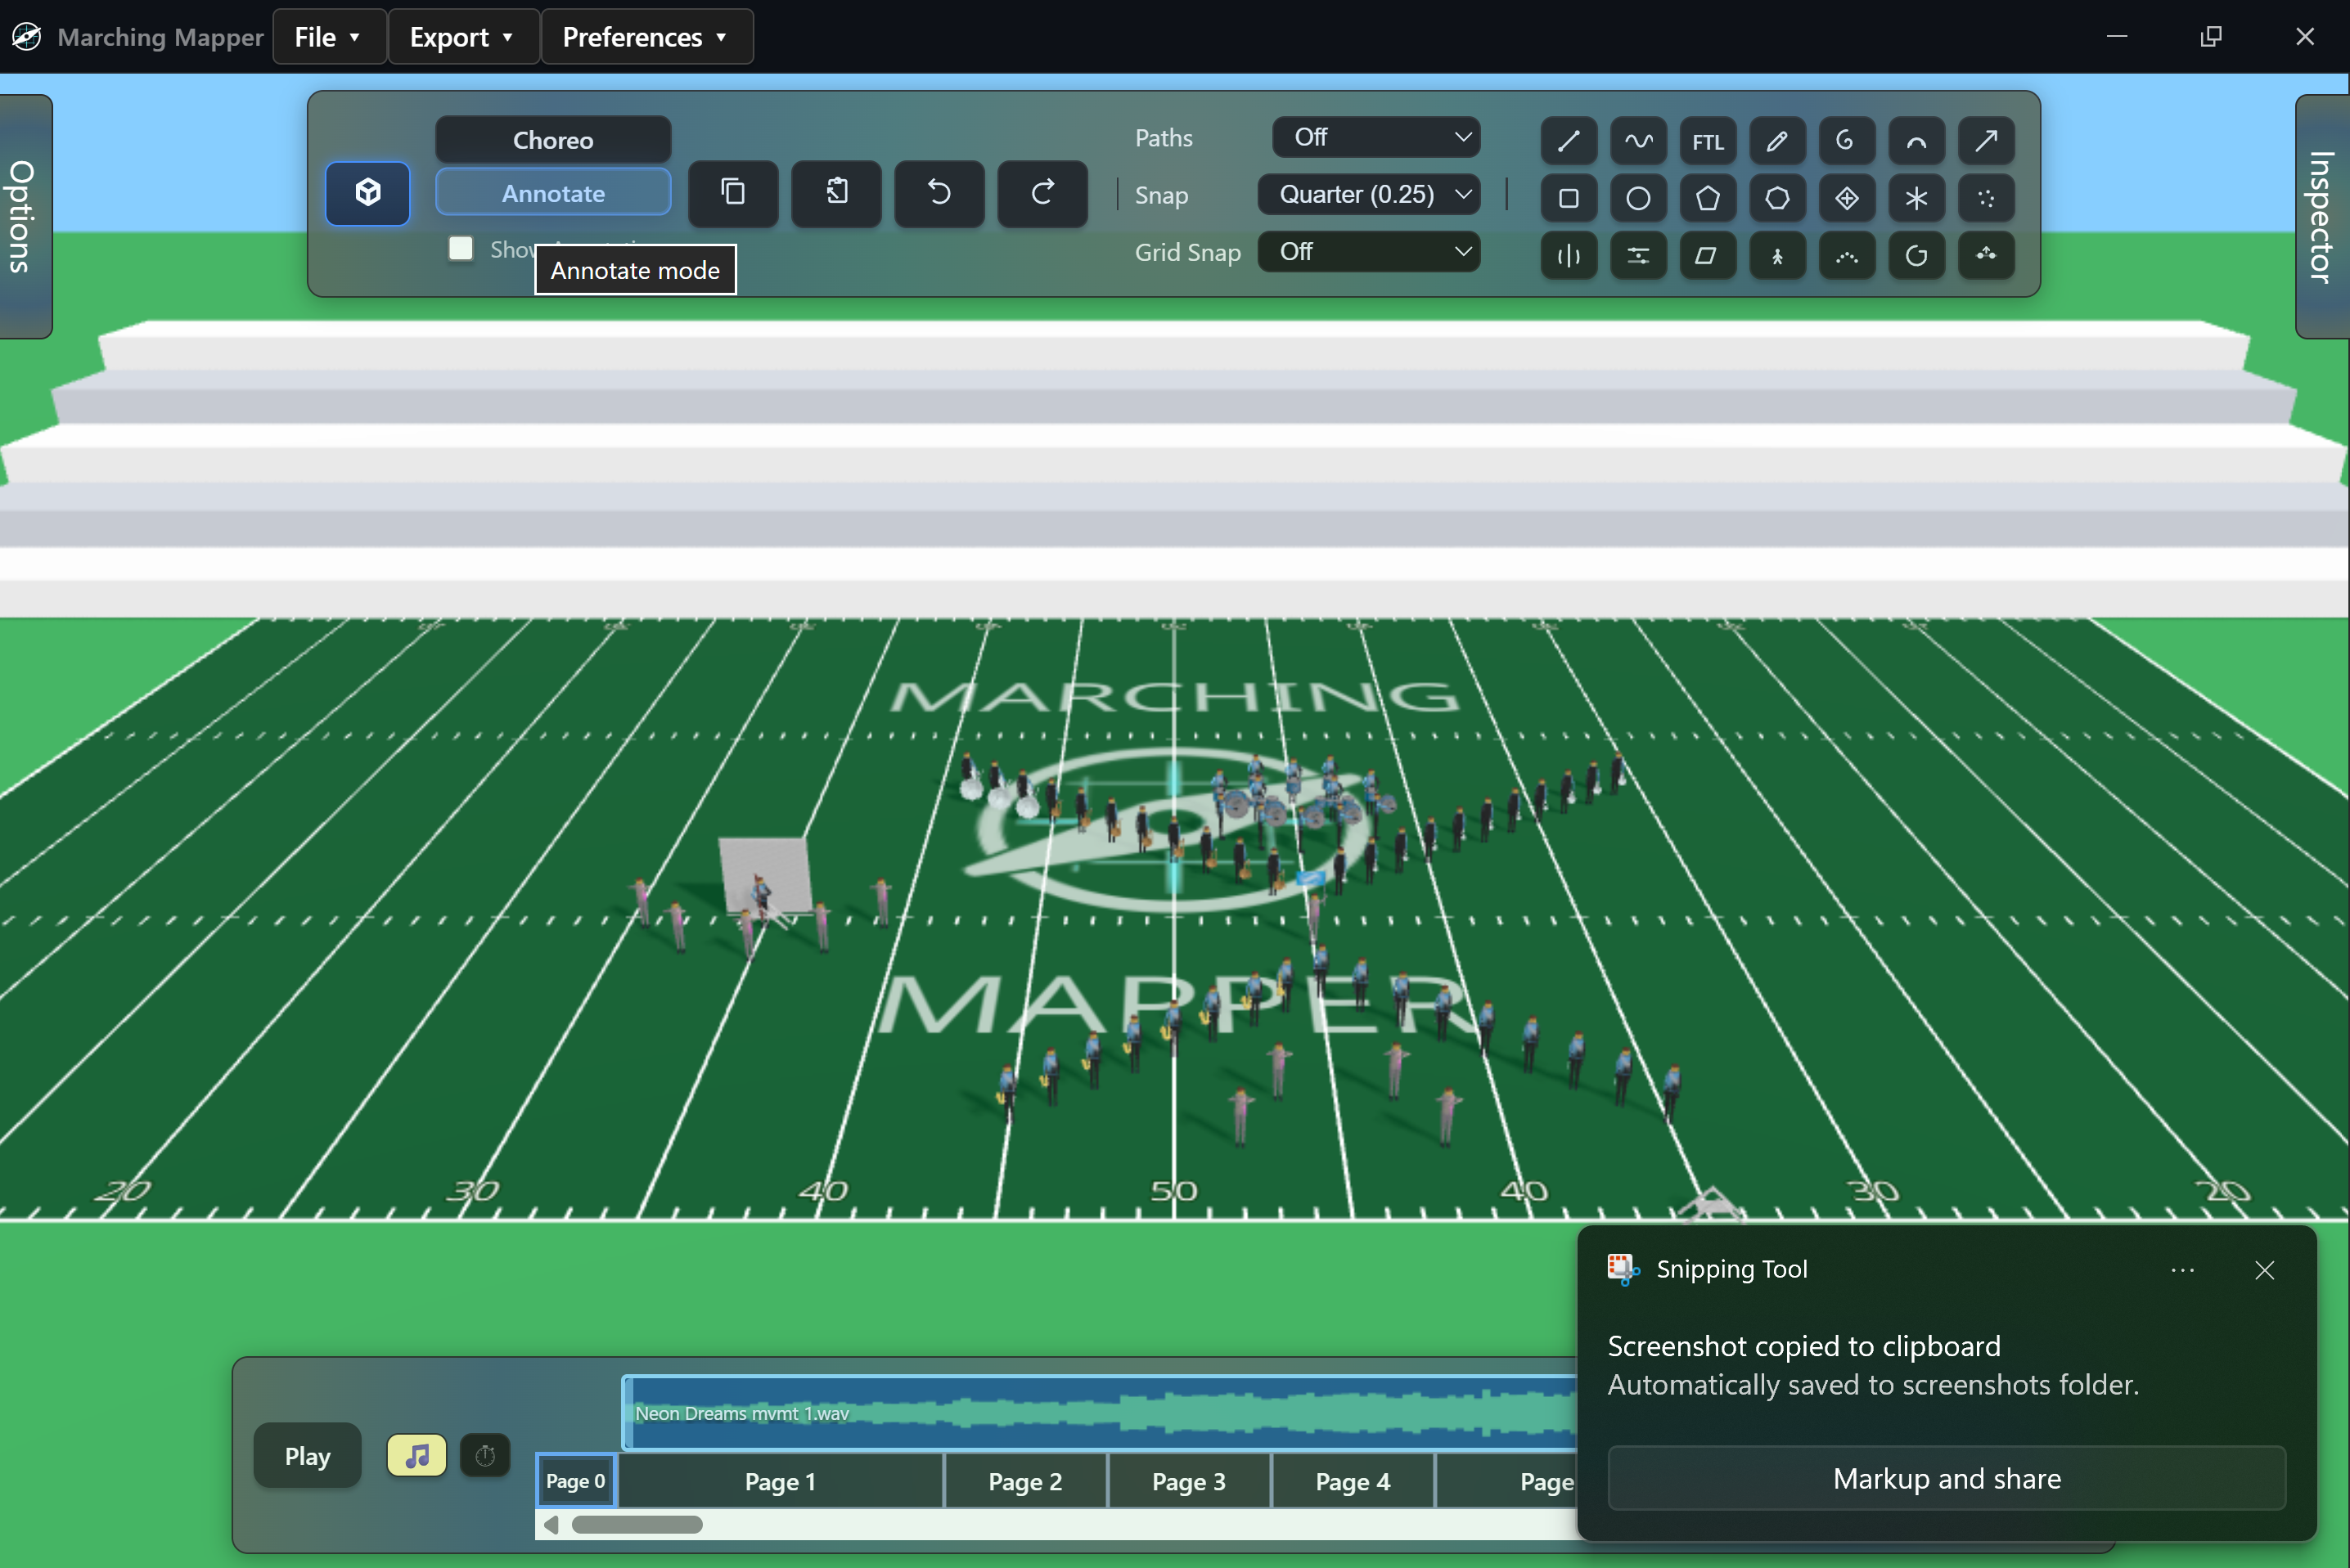Redo the last undone action

(1042, 193)
